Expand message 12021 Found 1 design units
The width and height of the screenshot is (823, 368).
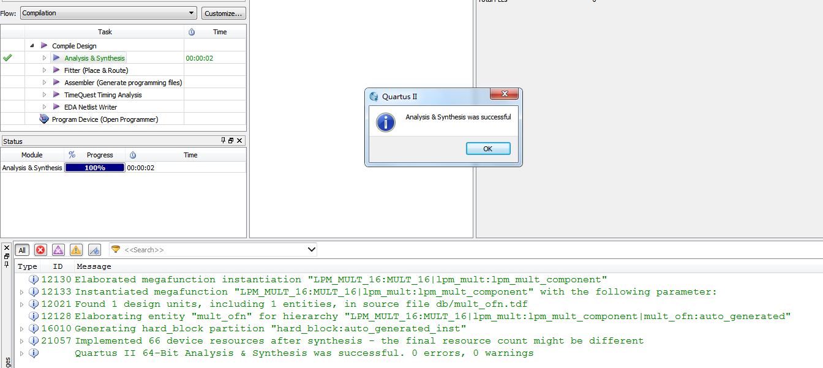(22, 304)
